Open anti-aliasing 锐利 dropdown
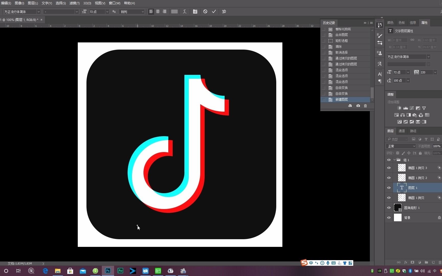Viewport: 442px width, 276px height. (x=143, y=12)
